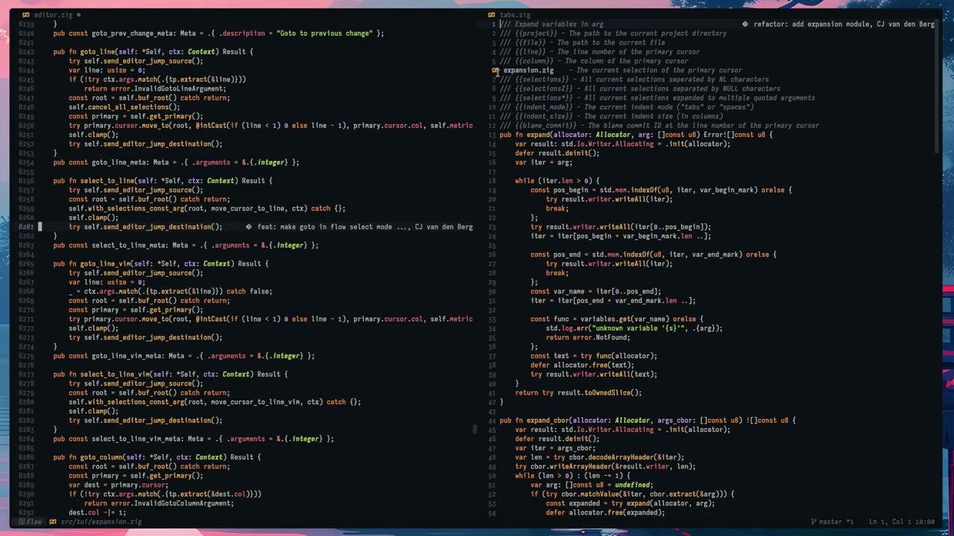Select the editor.zig tab
Image resolution: width=954 pixels, height=536 pixels.
tap(54, 14)
